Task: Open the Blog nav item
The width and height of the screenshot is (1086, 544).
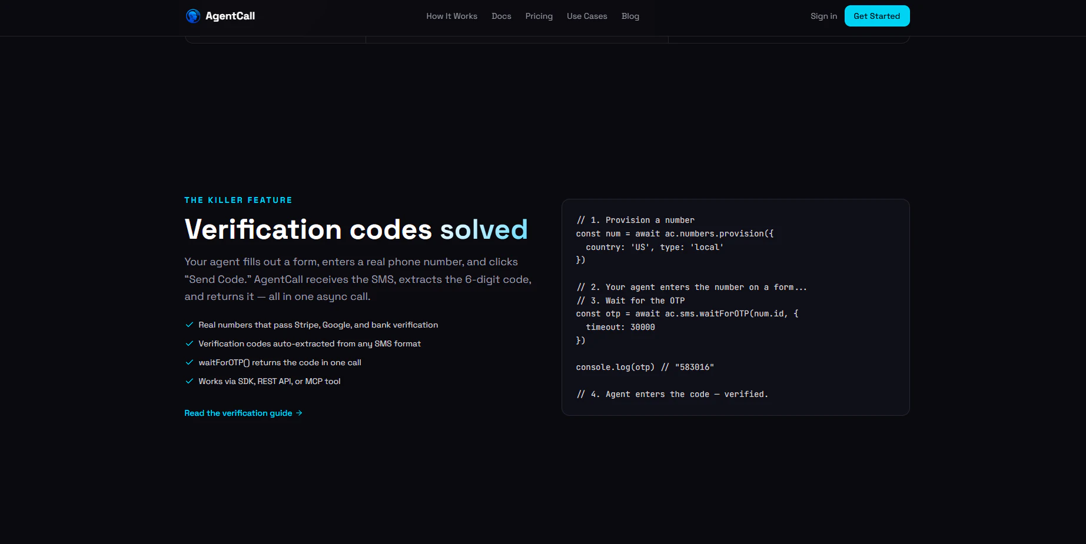Action: pyautogui.click(x=630, y=16)
